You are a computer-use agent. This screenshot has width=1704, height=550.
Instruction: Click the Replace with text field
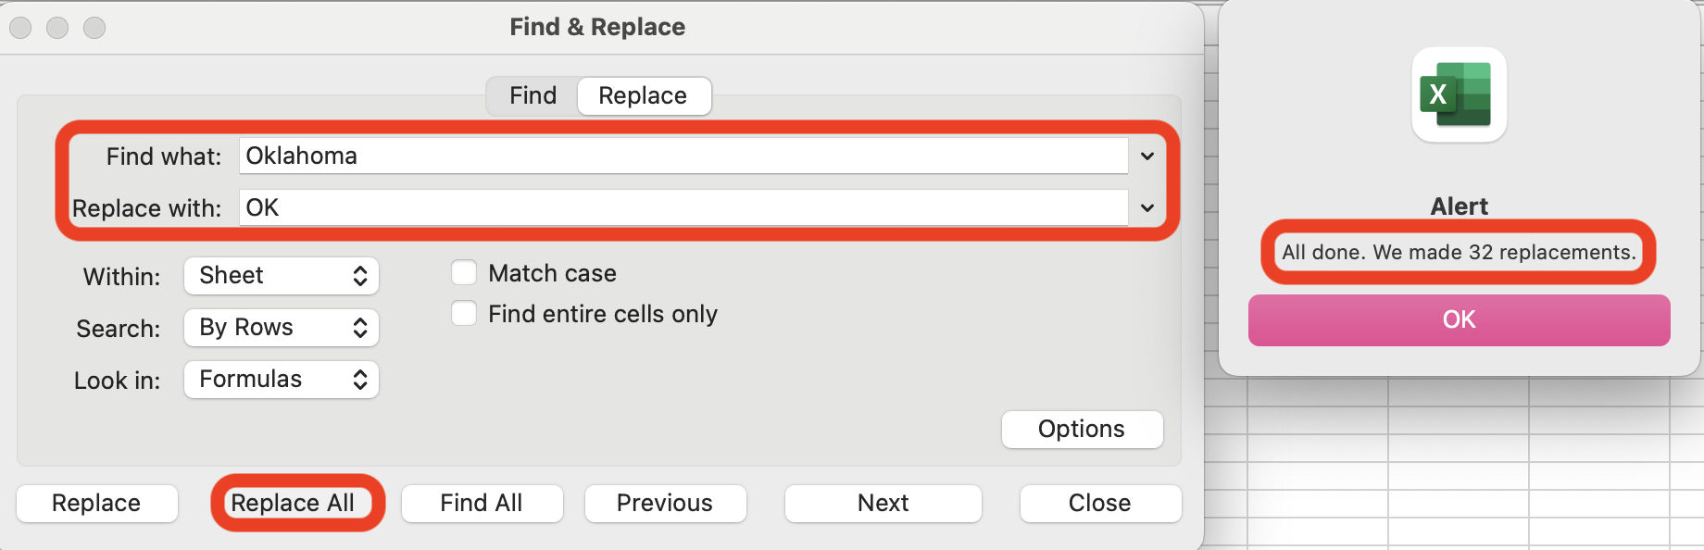[683, 208]
